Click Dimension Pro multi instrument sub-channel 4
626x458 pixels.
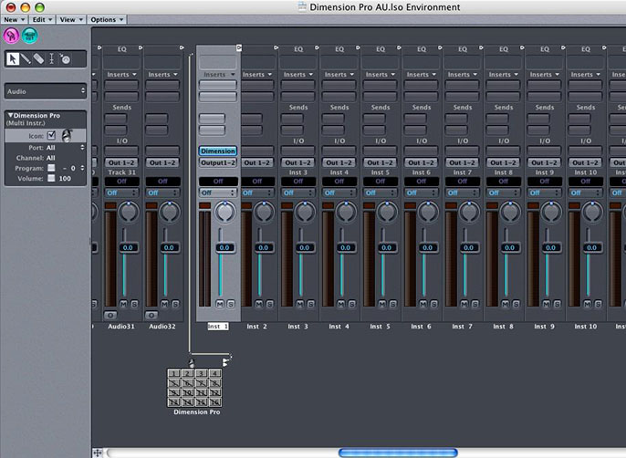214,373
